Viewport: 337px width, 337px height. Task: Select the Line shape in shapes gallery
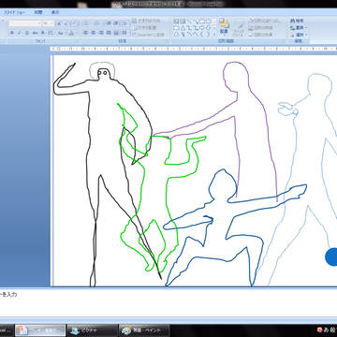click(189, 22)
